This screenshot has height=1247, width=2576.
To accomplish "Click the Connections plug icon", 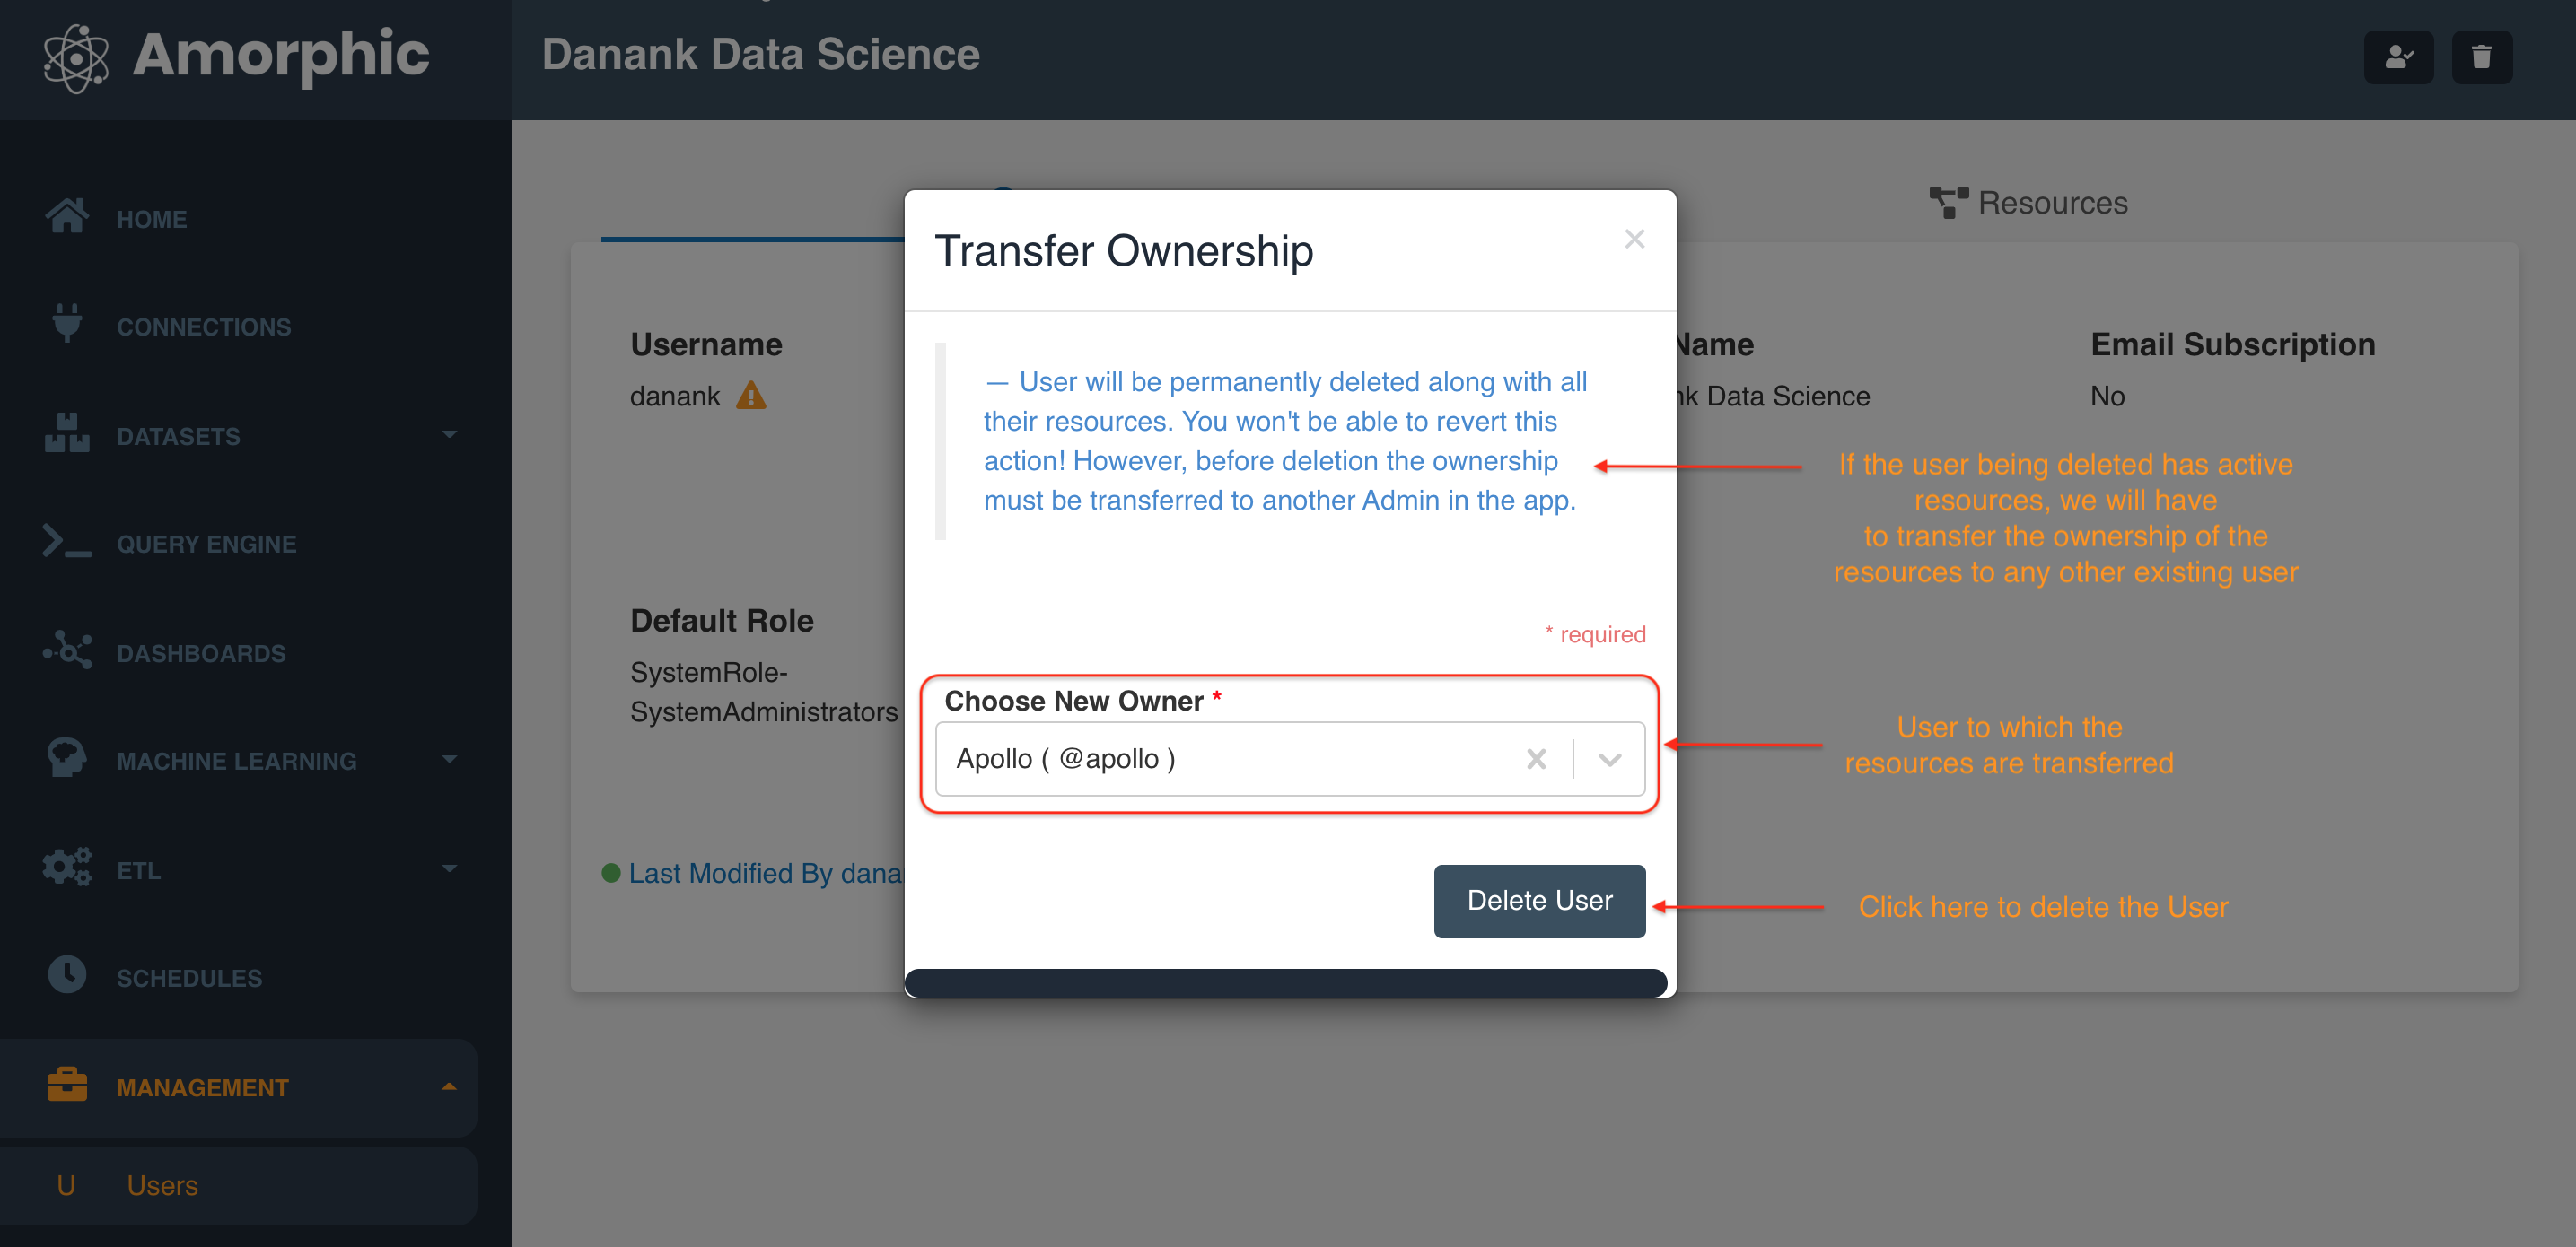I will (x=67, y=324).
